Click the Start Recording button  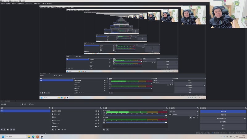click(x=223, y=115)
